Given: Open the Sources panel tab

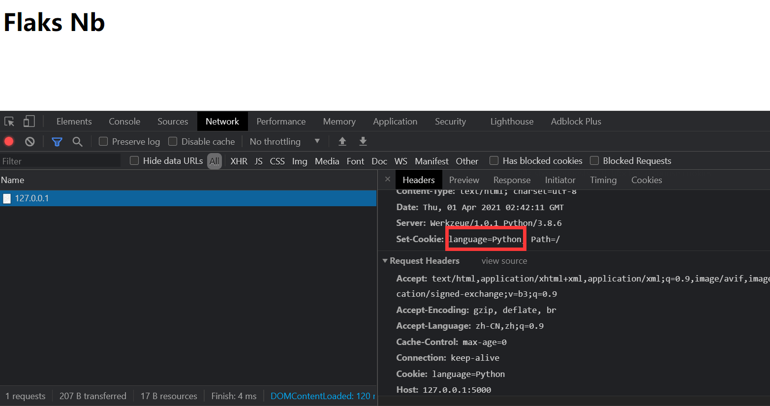Looking at the screenshot, I should point(173,122).
